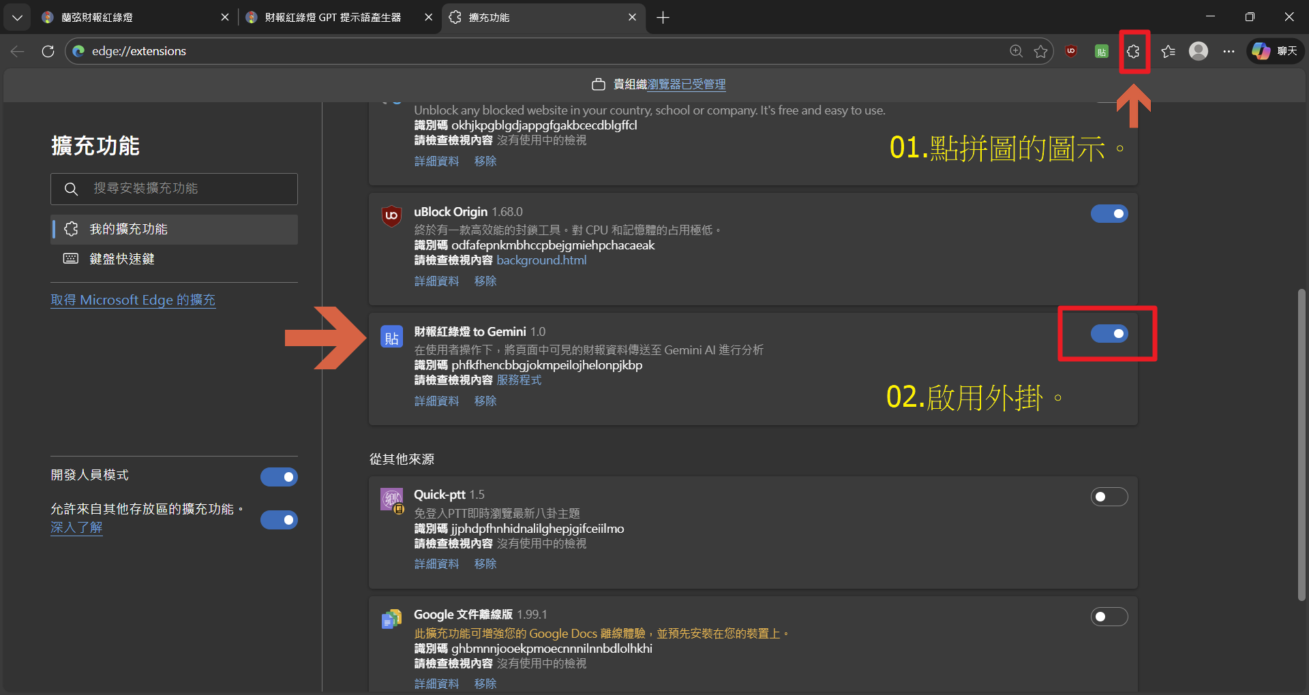The width and height of the screenshot is (1309, 695).
Task: Click the Quick-ptt extension icon
Action: [x=392, y=500]
